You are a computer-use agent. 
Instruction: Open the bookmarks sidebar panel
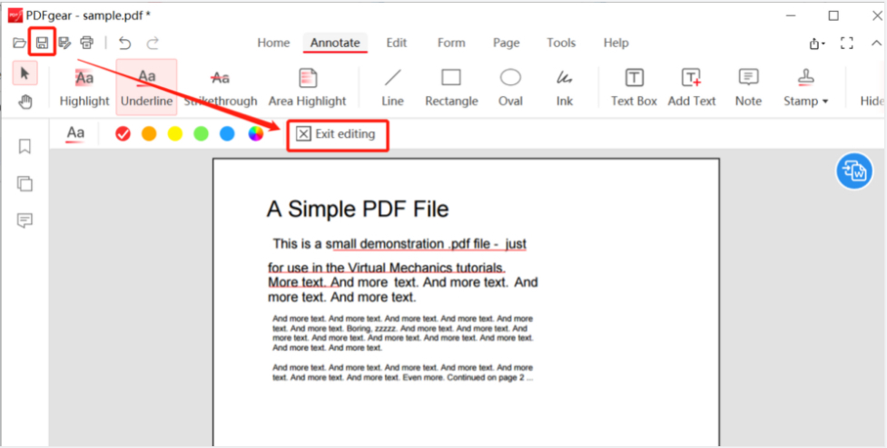[25, 146]
